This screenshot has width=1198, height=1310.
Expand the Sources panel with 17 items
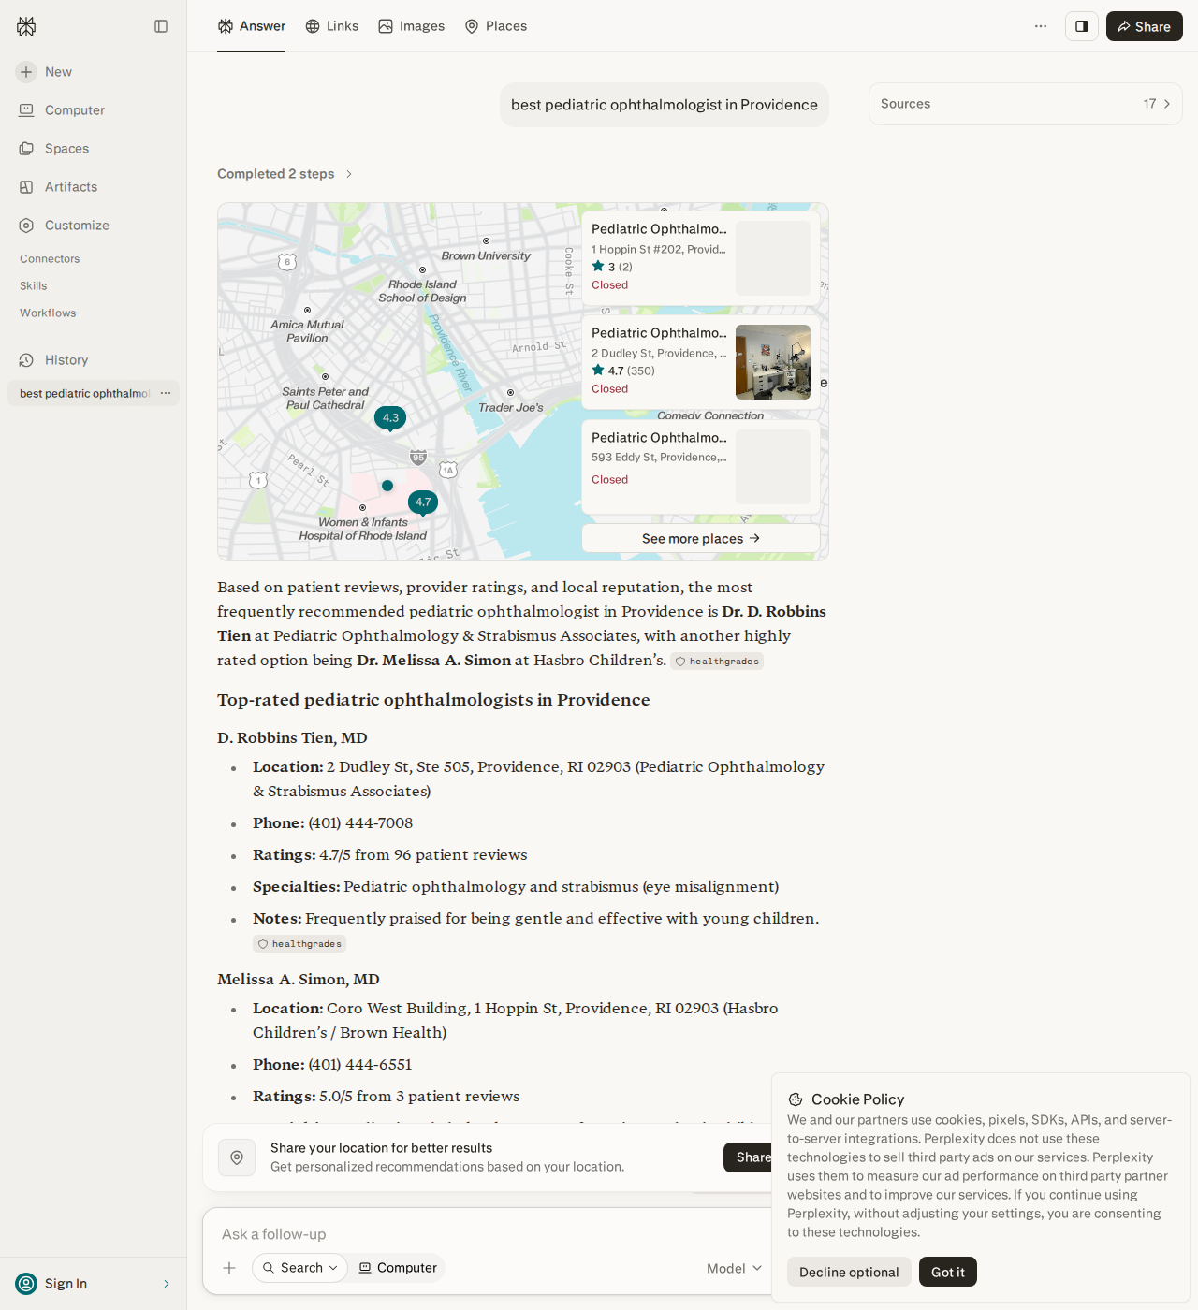tap(1026, 104)
